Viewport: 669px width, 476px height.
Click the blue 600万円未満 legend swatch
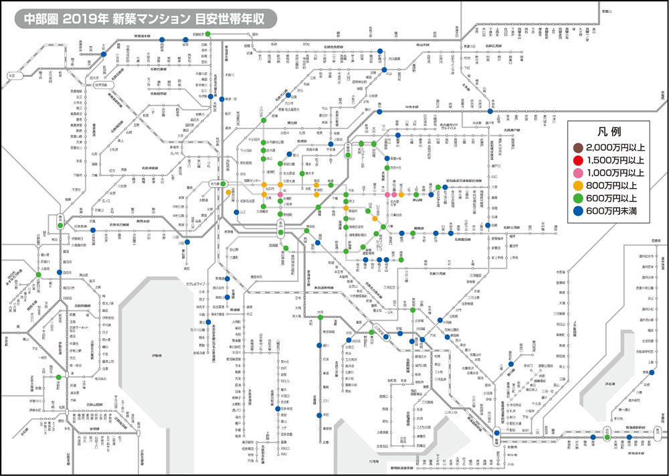[x=577, y=211]
